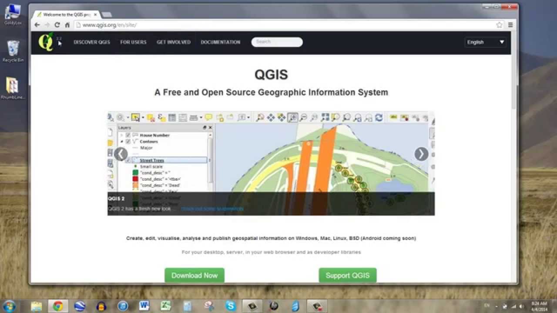This screenshot has height=313, width=557.
Task: Click the 'For your desktop, server' line
Action: coord(271,252)
